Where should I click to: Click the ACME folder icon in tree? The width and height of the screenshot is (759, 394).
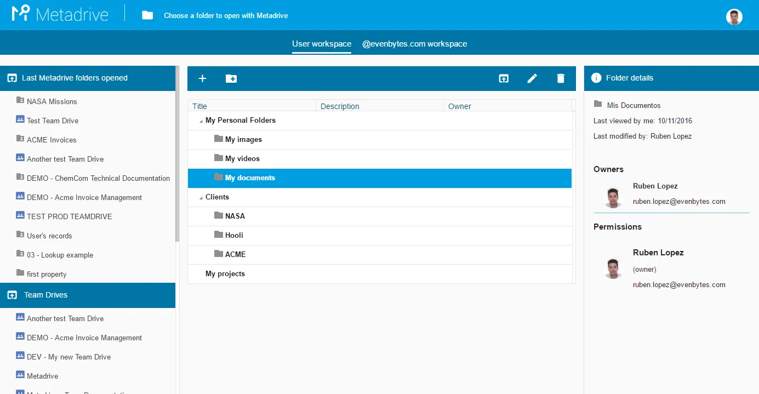pyautogui.click(x=219, y=254)
